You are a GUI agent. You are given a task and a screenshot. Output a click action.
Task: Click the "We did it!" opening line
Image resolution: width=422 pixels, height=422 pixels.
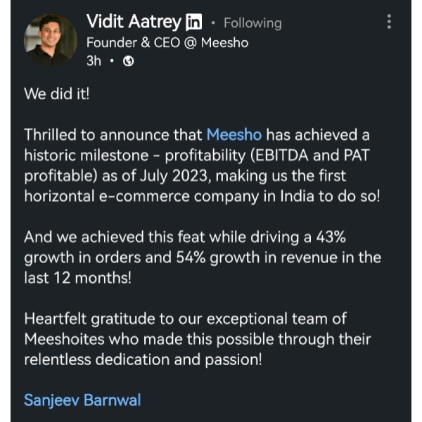point(57,94)
